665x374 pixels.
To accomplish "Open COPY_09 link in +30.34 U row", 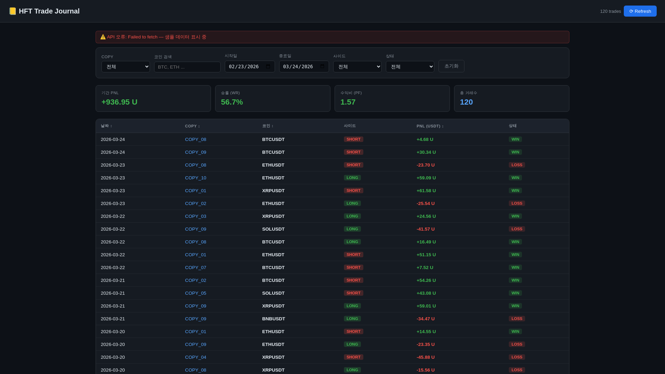I will pyautogui.click(x=196, y=152).
